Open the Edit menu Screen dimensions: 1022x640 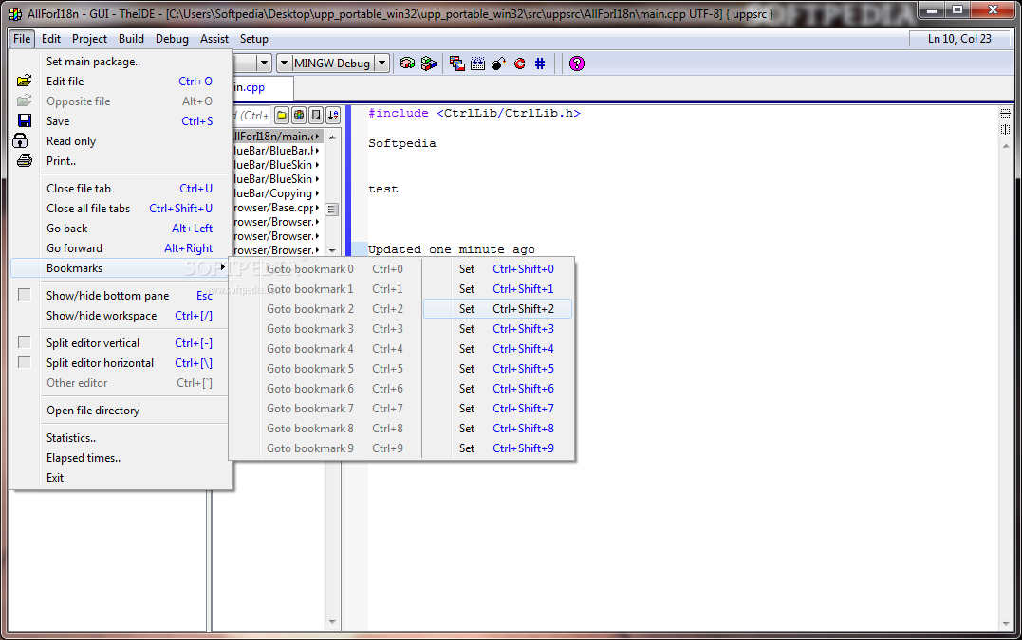[x=51, y=39]
